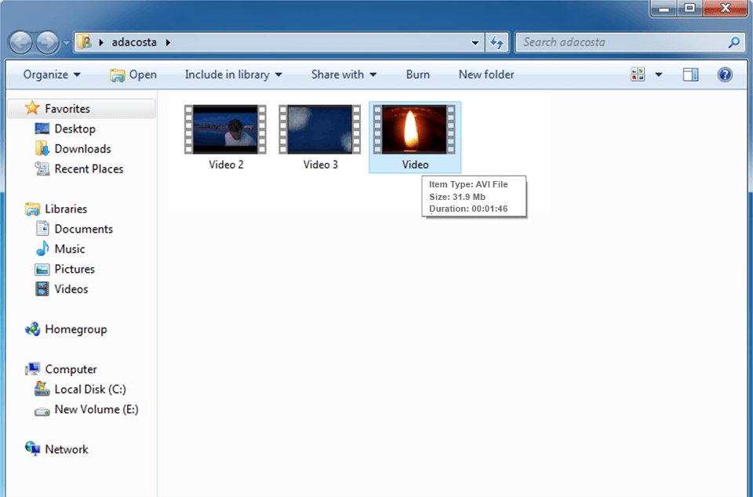Click the Favorites star icon
The height and width of the screenshot is (497, 753).
point(32,108)
